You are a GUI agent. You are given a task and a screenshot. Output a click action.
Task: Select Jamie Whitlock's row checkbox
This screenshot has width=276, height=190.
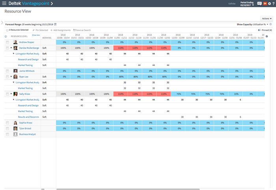click(7, 71)
